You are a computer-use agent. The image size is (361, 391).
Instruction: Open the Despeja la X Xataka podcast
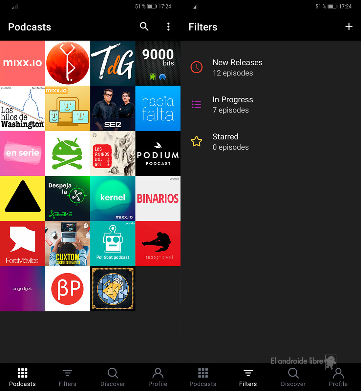pyautogui.click(x=68, y=198)
